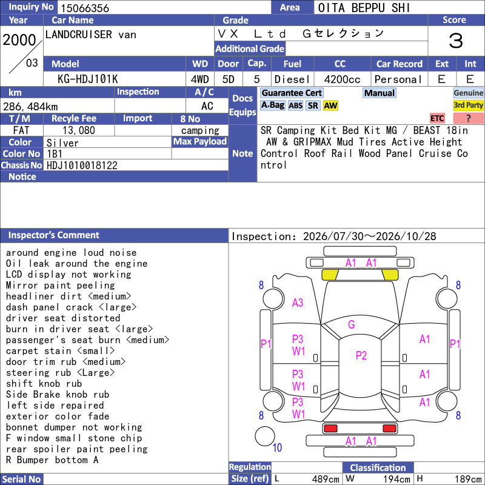This screenshot has height=485, width=485.
Task: Click the comment 'left side repaired'
Action: point(55,405)
